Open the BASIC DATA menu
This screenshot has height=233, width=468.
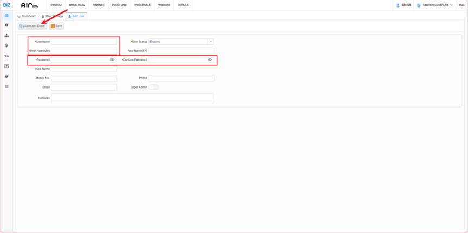(x=77, y=5)
